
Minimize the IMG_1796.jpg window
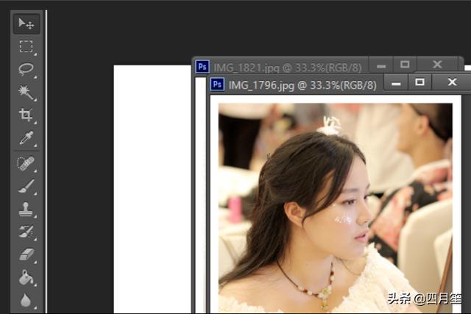point(396,82)
